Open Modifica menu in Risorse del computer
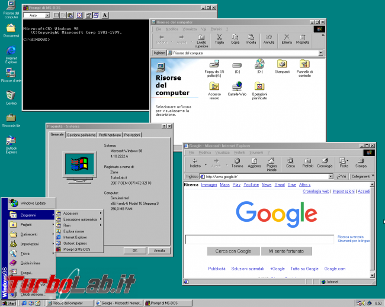 [172, 29]
